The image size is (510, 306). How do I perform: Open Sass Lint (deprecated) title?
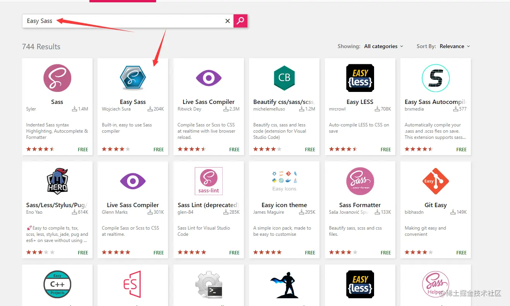coord(208,205)
